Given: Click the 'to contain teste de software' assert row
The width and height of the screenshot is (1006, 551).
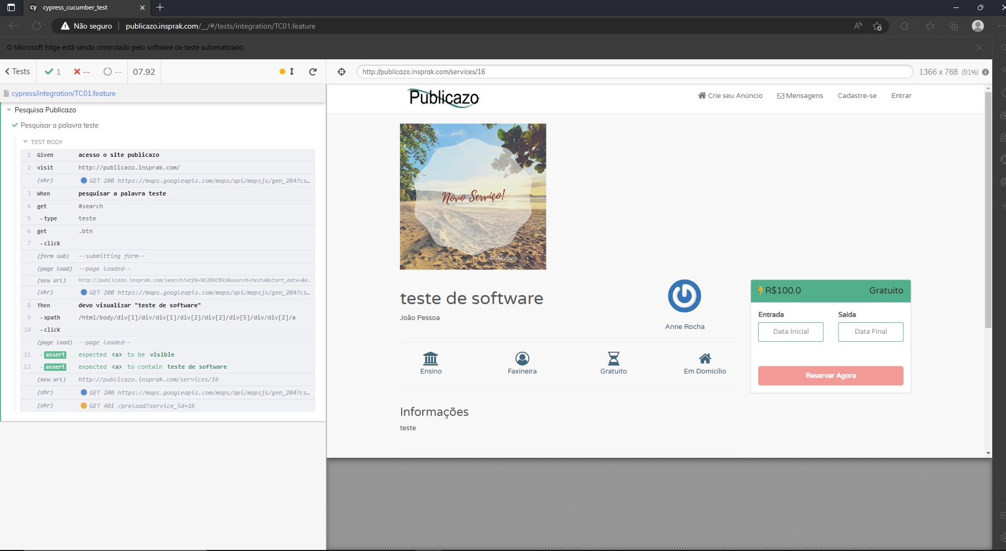Looking at the screenshot, I should click(168, 367).
